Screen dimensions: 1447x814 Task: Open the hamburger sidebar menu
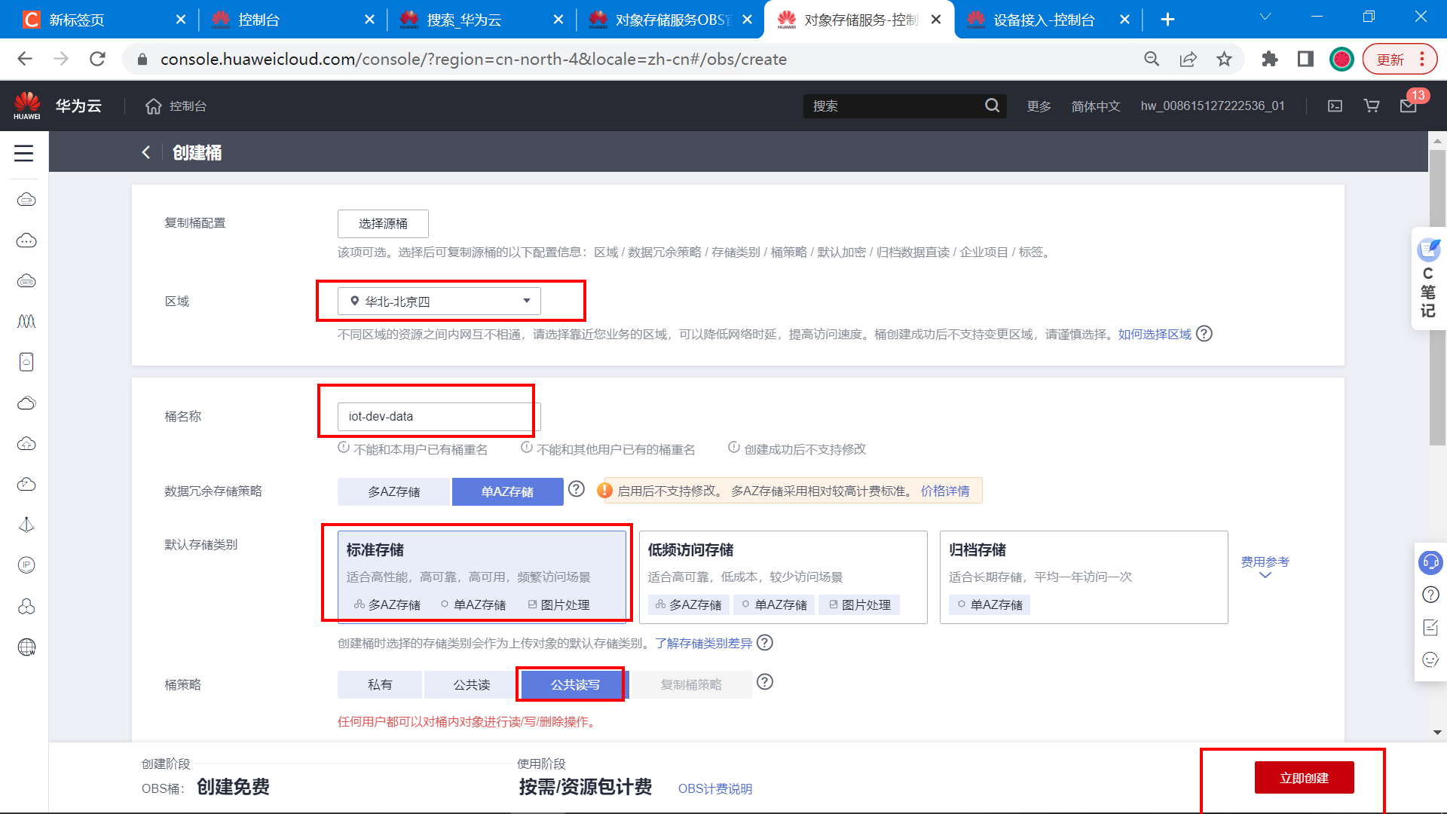coord(24,153)
